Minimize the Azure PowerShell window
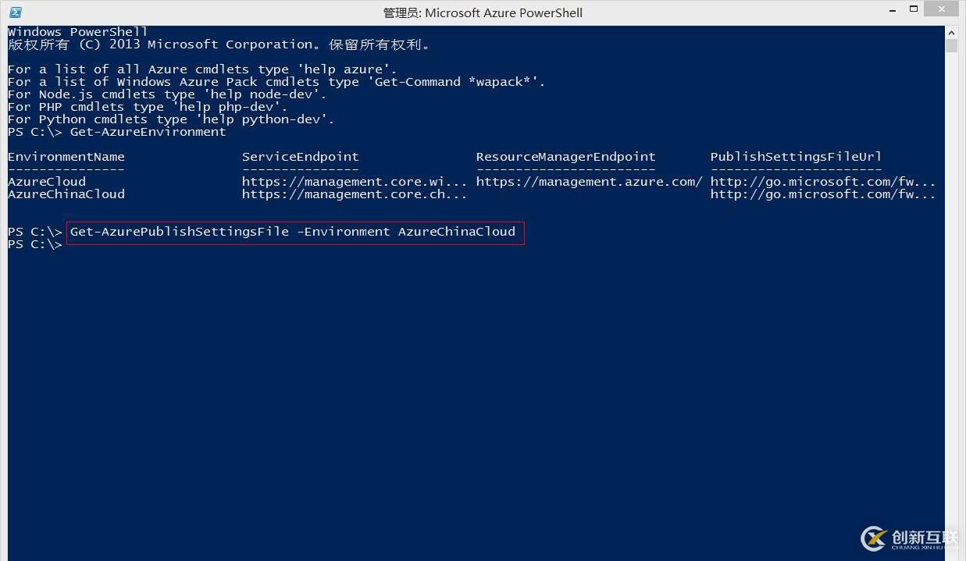This screenshot has height=561, width=966. (x=892, y=11)
